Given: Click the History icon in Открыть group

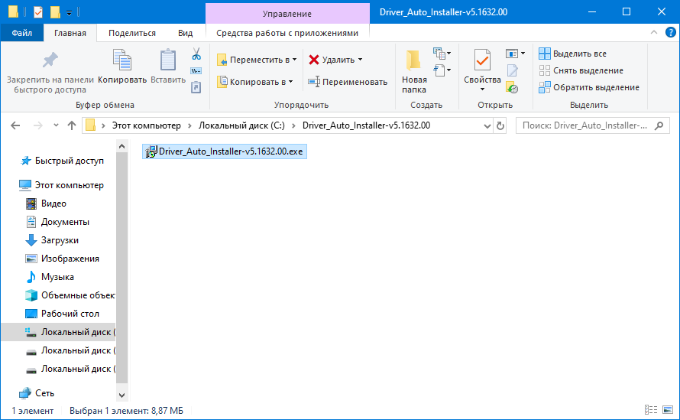Looking at the screenshot, I should [512, 88].
